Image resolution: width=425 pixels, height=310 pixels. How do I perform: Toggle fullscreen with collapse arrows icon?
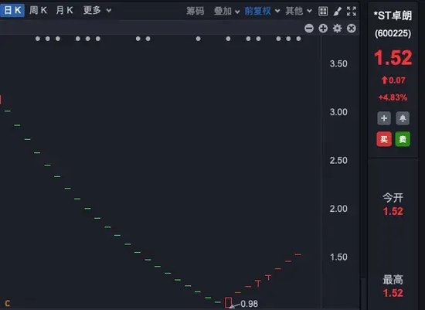pos(352,11)
